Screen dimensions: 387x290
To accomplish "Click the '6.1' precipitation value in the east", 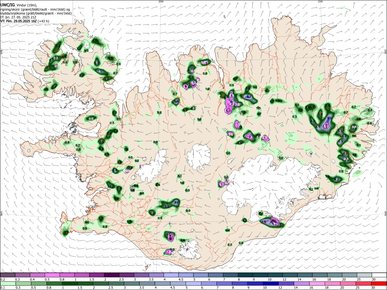I will pos(317,127).
